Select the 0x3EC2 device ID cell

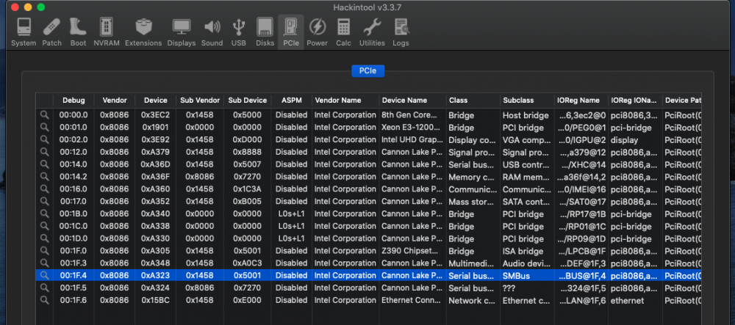[156, 114]
